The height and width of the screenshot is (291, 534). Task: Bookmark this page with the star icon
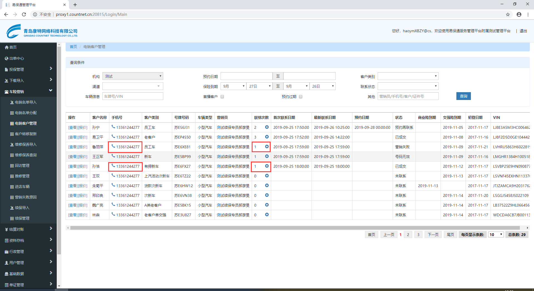(508, 14)
